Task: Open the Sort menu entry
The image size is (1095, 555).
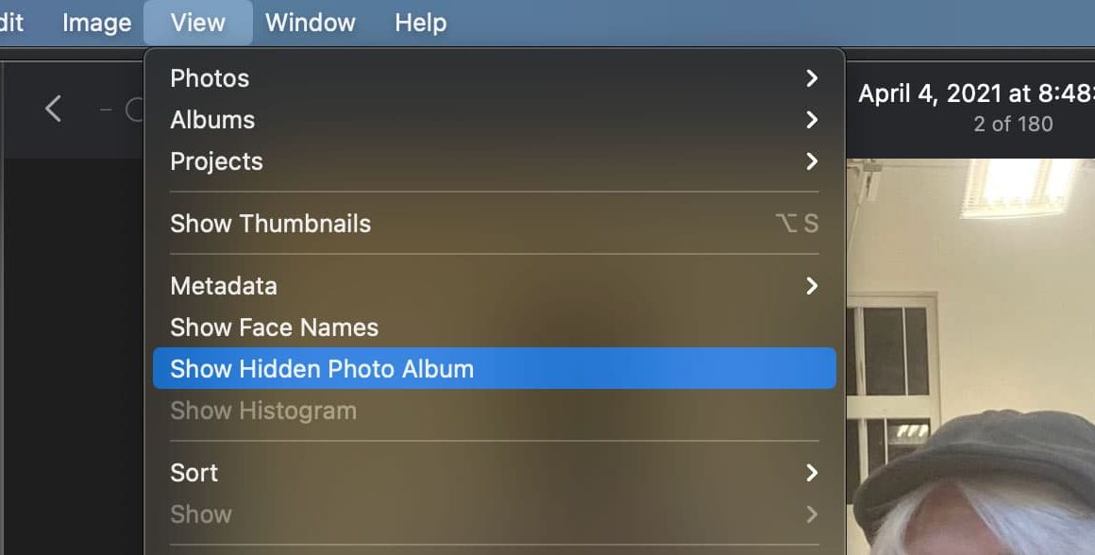Action: pos(495,473)
